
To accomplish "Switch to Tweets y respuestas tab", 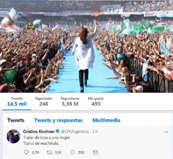I will [58, 120].
